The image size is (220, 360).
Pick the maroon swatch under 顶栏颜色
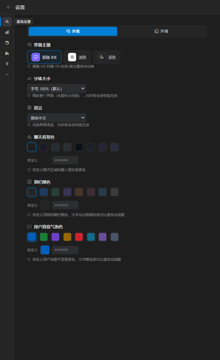coord(91,192)
